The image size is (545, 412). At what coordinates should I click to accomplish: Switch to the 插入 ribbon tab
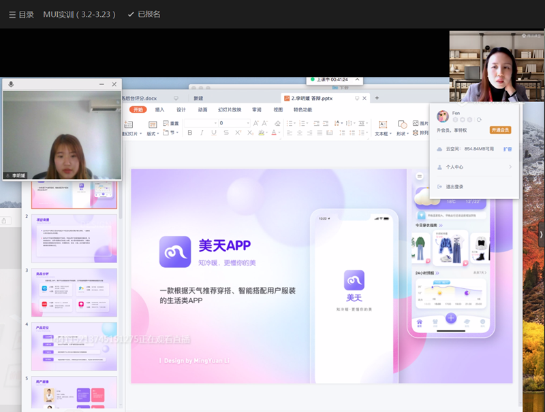click(x=159, y=109)
